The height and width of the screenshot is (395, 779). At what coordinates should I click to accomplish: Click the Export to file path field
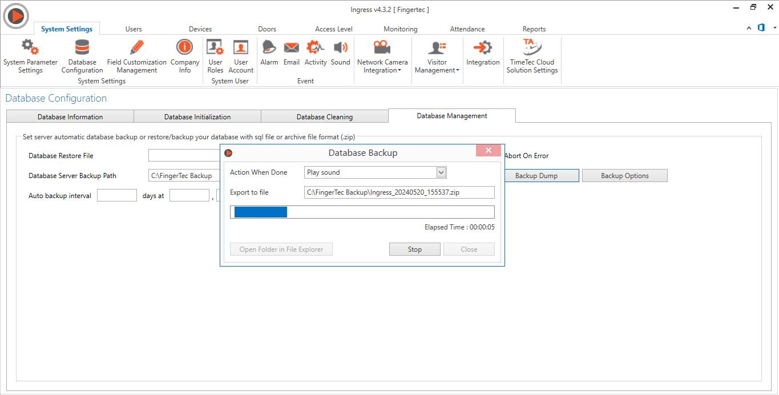[399, 192]
